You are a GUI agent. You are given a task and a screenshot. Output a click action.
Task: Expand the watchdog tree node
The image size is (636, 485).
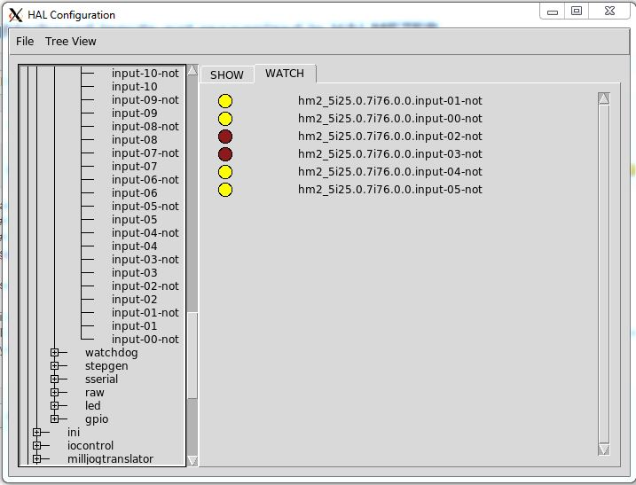(x=54, y=352)
